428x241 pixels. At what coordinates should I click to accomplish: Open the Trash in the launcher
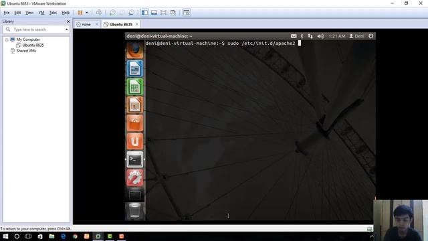click(135, 211)
